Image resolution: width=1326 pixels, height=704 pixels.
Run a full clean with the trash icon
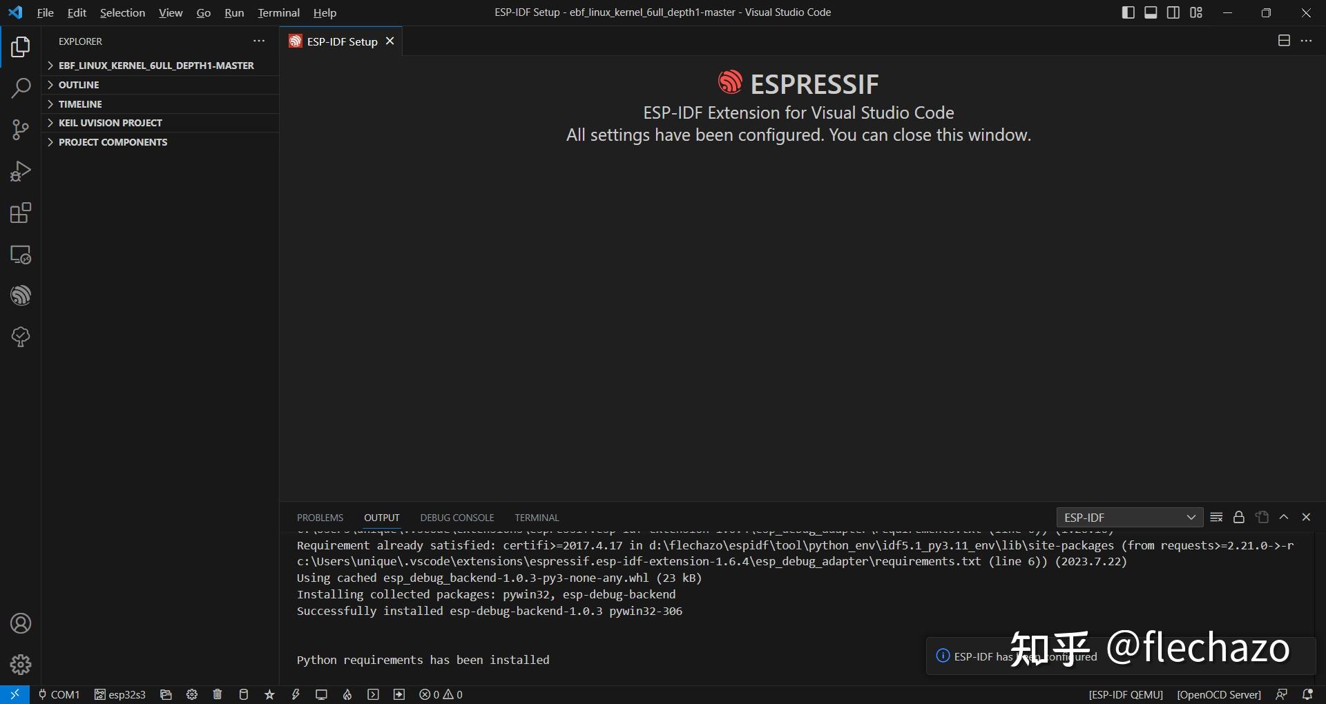click(x=218, y=694)
